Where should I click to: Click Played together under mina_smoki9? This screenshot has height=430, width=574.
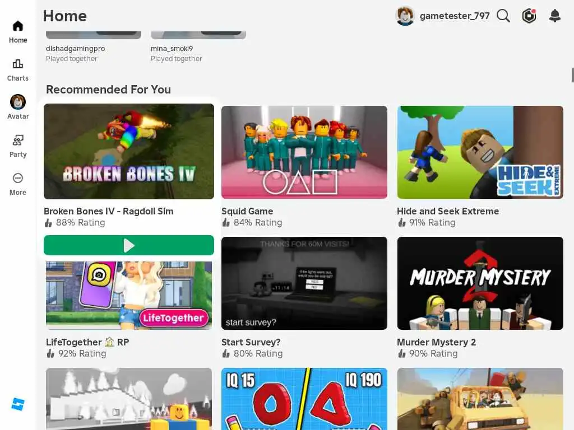click(x=177, y=58)
